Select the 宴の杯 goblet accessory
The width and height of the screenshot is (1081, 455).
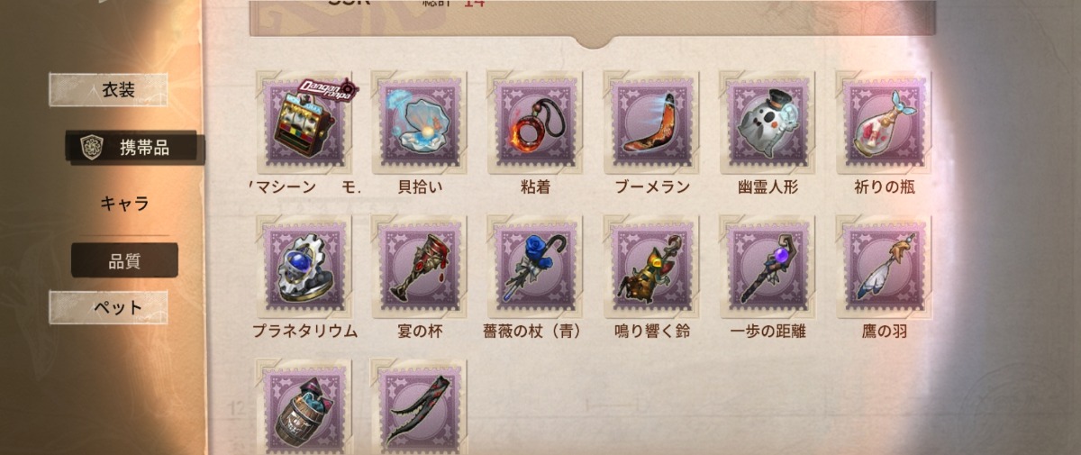(x=419, y=267)
